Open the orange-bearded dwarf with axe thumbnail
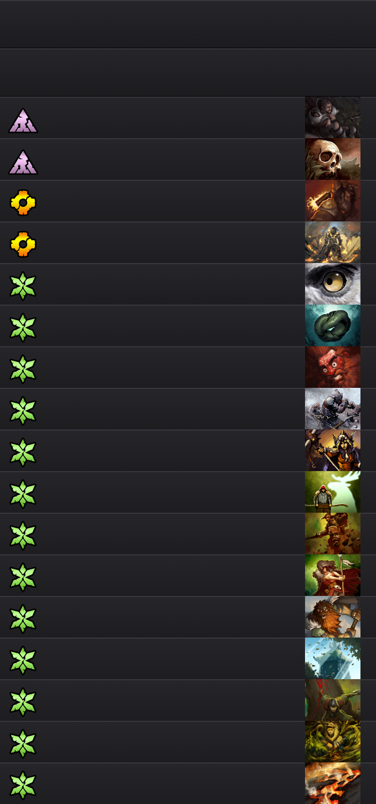Viewport: 376px width, 804px height. coord(333,617)
